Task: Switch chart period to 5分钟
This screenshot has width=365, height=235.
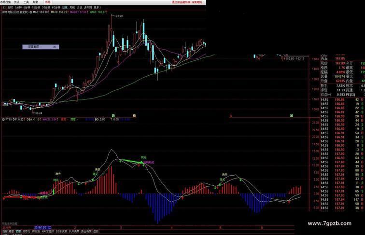Action: pos(27,7)
